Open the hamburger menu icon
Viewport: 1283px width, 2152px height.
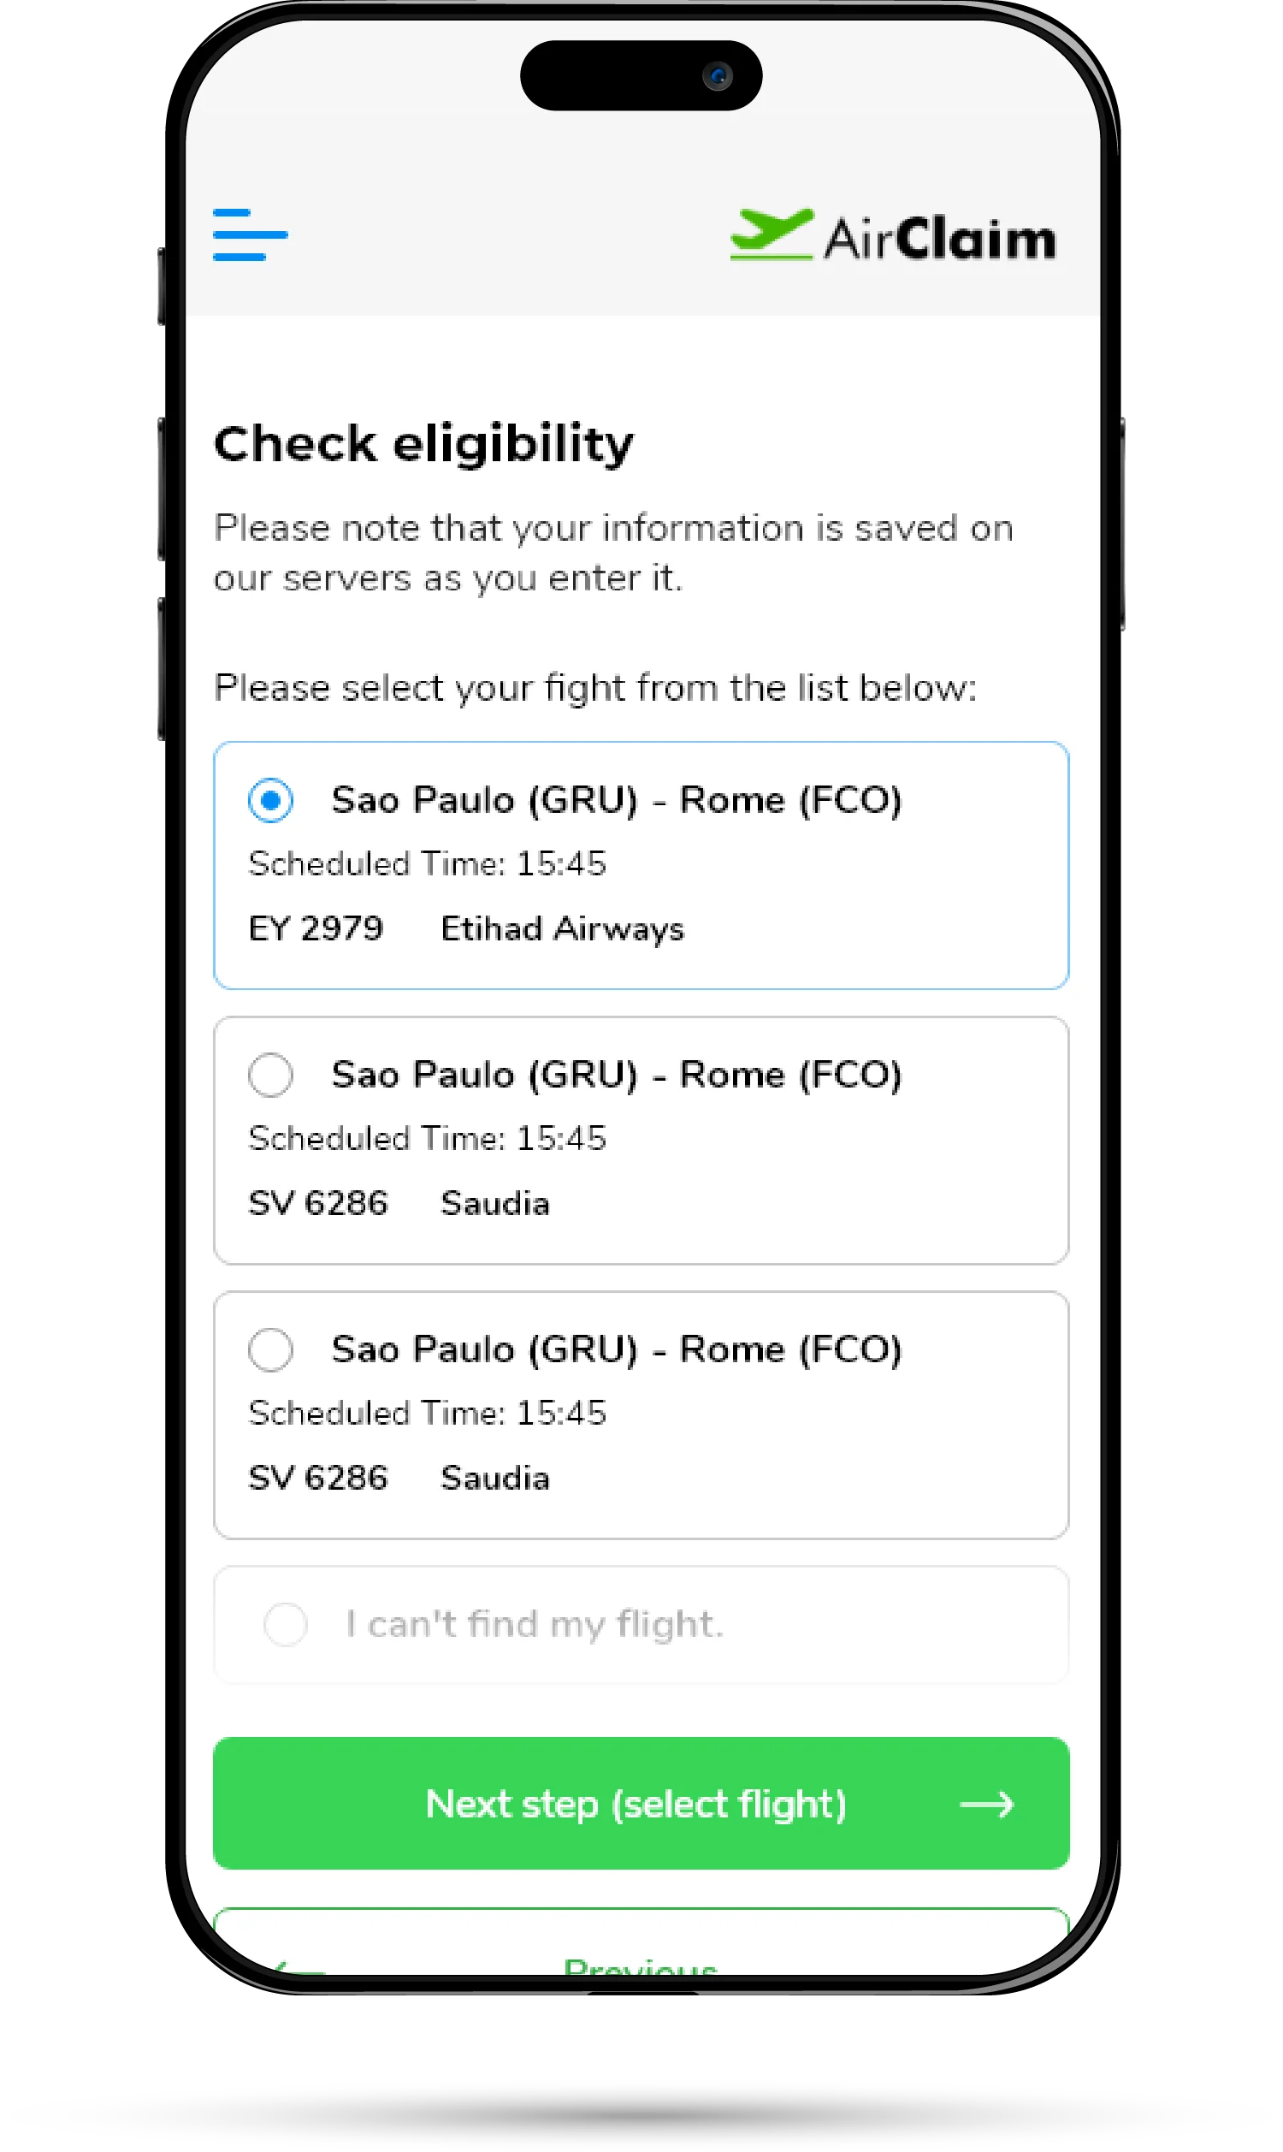(250, 234)
